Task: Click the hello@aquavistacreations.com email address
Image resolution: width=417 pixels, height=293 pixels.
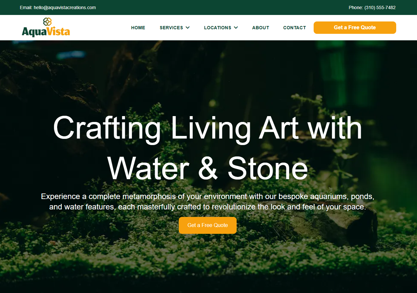Action: pyautogui.click(x=65, y=7)
